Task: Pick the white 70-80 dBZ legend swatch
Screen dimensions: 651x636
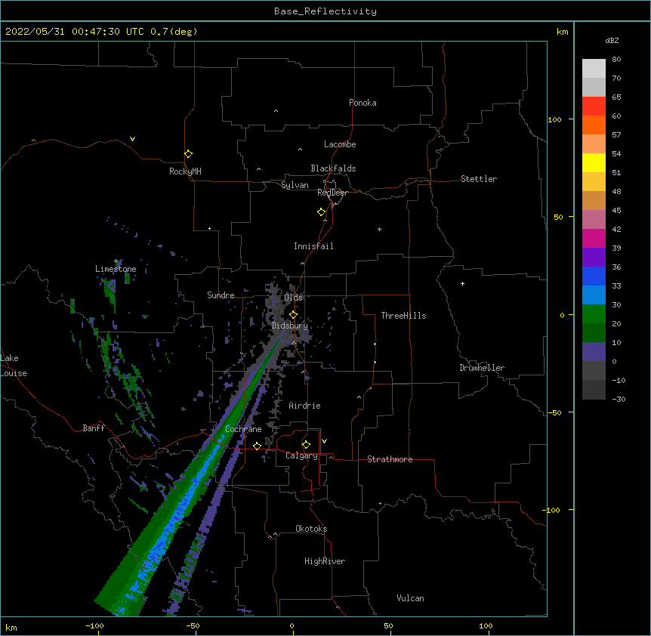Action: point(594,68)
